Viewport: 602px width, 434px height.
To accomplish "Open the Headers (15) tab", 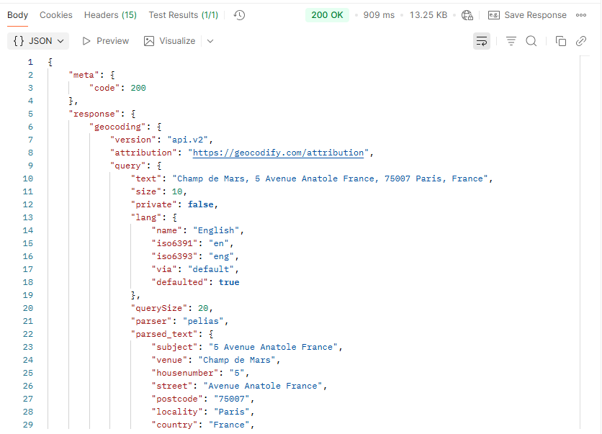I will pyautogui.click(x=110, y=15).
